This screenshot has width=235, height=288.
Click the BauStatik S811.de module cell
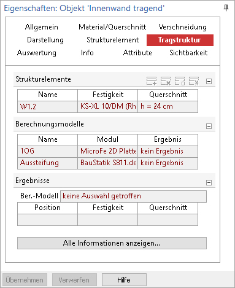point(108,163)
